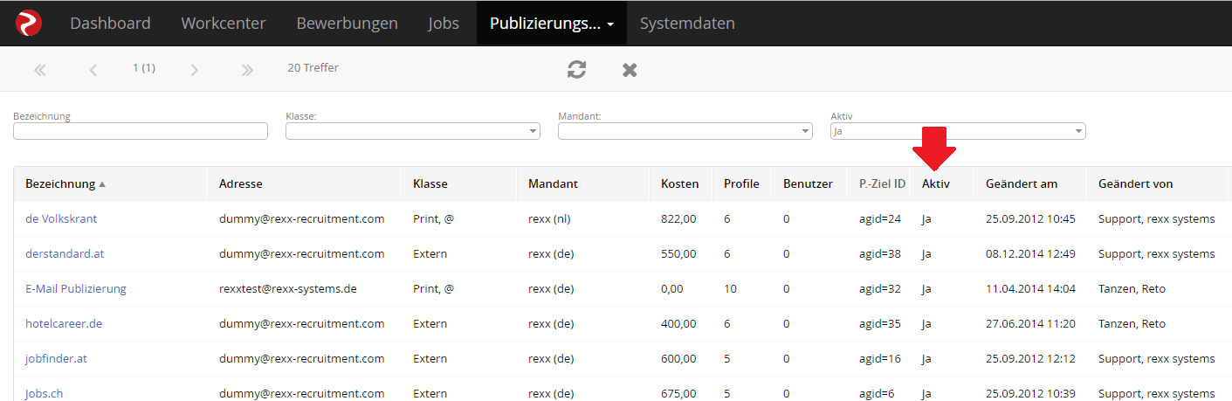This screenshot has width=1232, height=401.
Task: Click P.-Ziel ID agid=6
Action: 877,393
